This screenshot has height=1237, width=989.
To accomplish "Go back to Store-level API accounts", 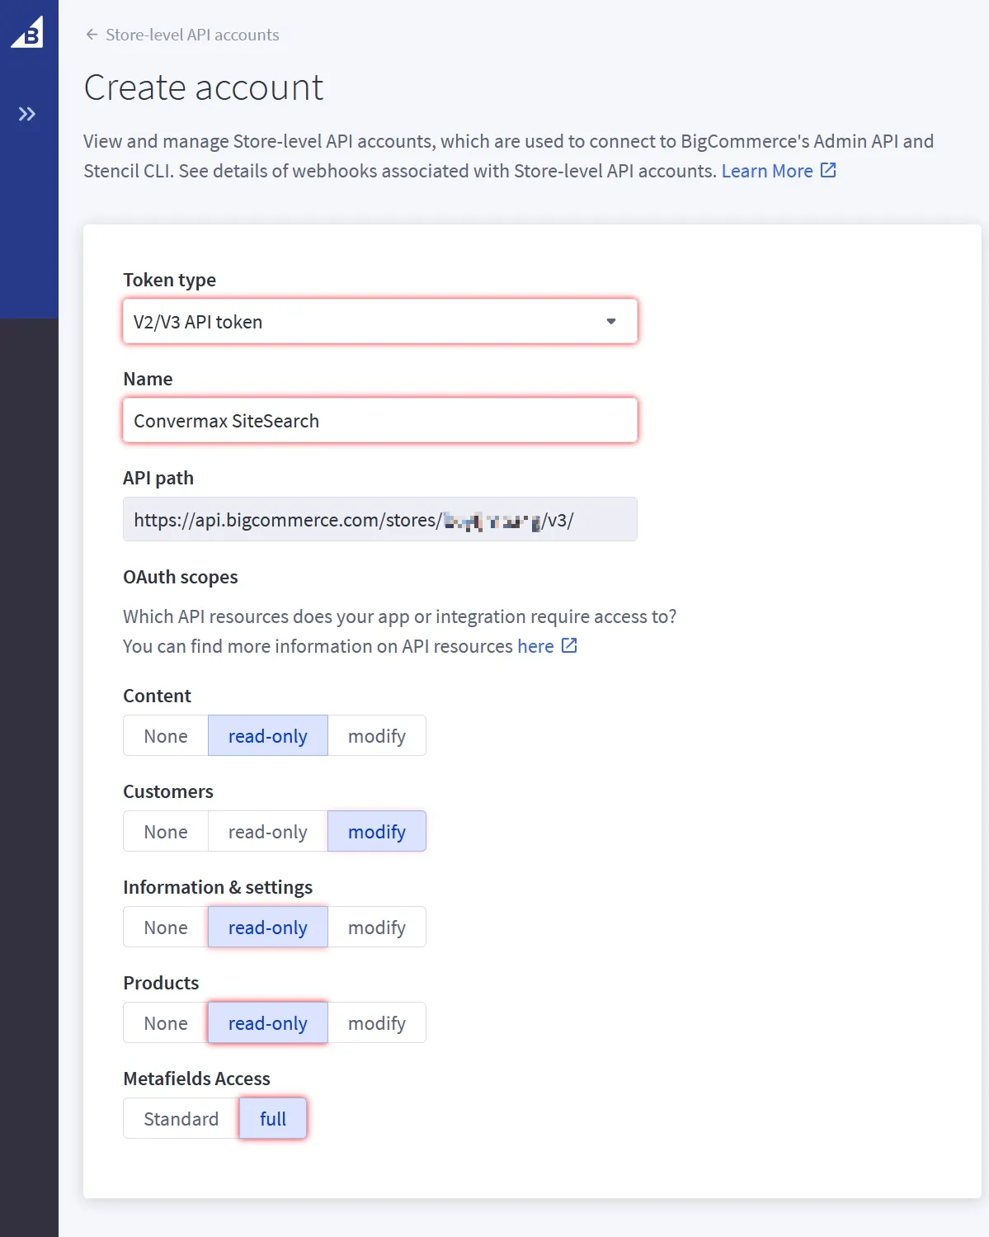I will point(192,35).
